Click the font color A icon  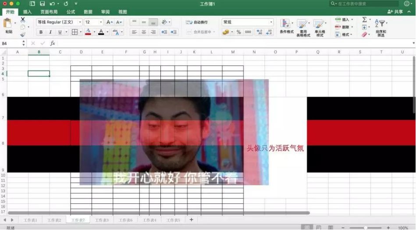(x=101, y=32)
